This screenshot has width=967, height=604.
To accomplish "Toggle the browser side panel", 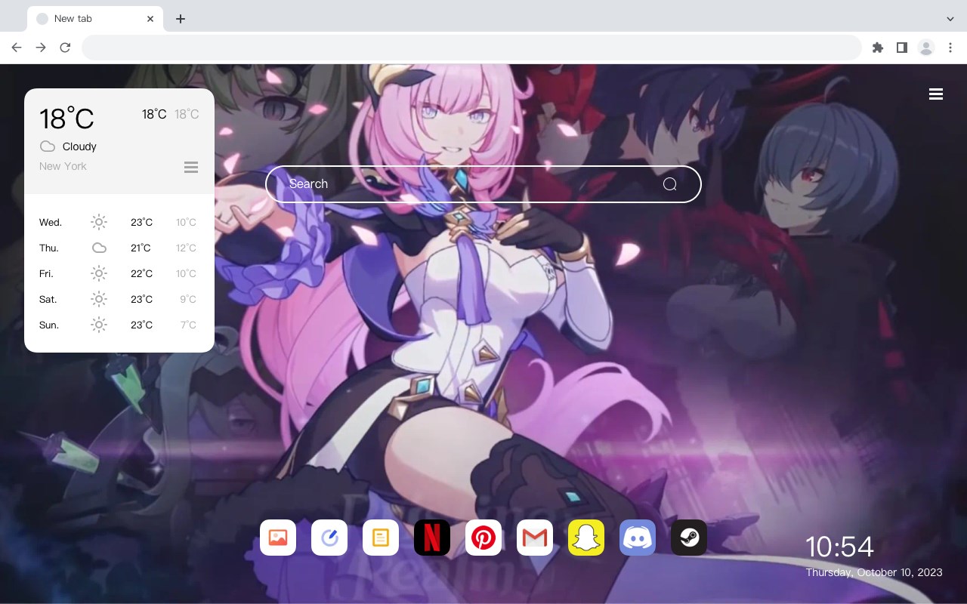I will [902, 48].
